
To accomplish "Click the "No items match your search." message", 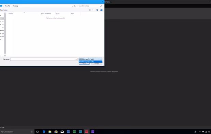I will [55, 18].
